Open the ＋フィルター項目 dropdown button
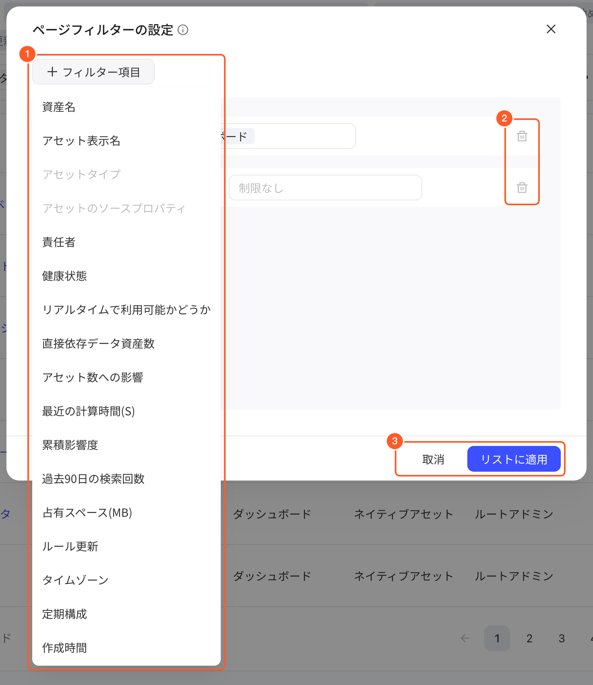The height and width of the screenshot is (685, 593). [x=93, y=72]
